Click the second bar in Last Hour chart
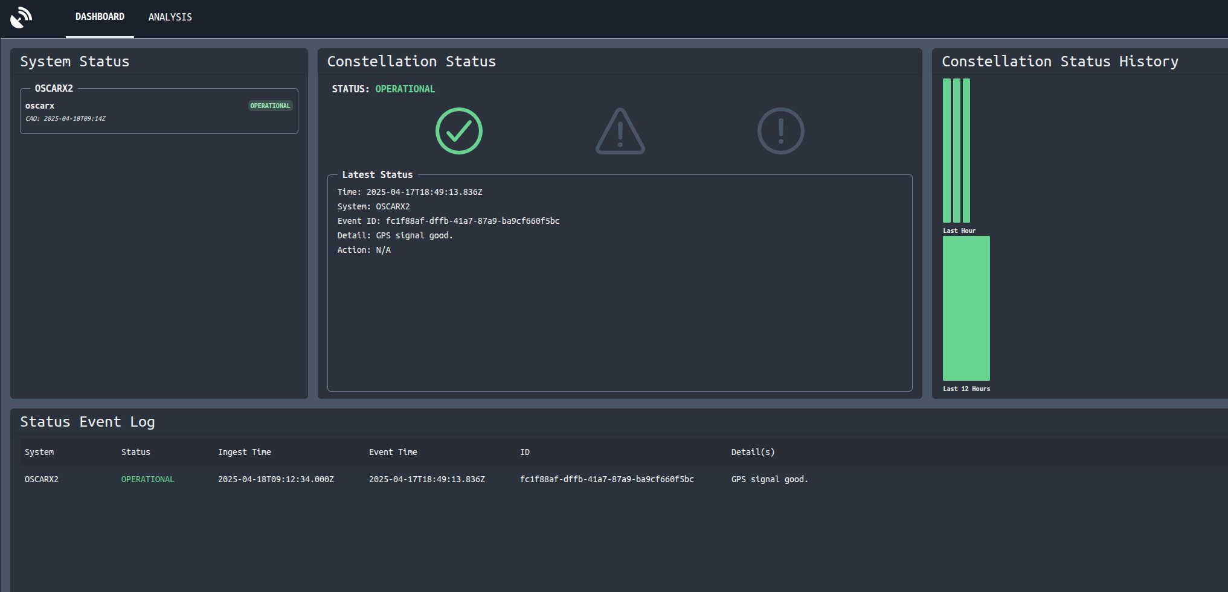Screen dimensions: 1228x592 tap(957, 150)
